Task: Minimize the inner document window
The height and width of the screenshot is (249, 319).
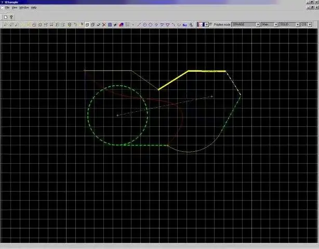Action: pyautogui.click(x=309, y=7)
